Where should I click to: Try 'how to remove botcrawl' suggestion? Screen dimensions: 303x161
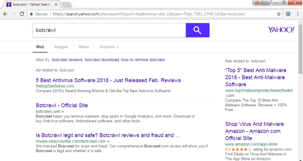tap(143, 60)
